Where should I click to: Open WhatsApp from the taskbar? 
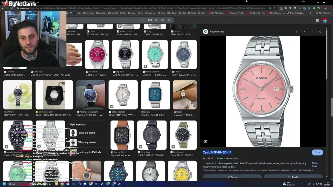tap(114, 184)
